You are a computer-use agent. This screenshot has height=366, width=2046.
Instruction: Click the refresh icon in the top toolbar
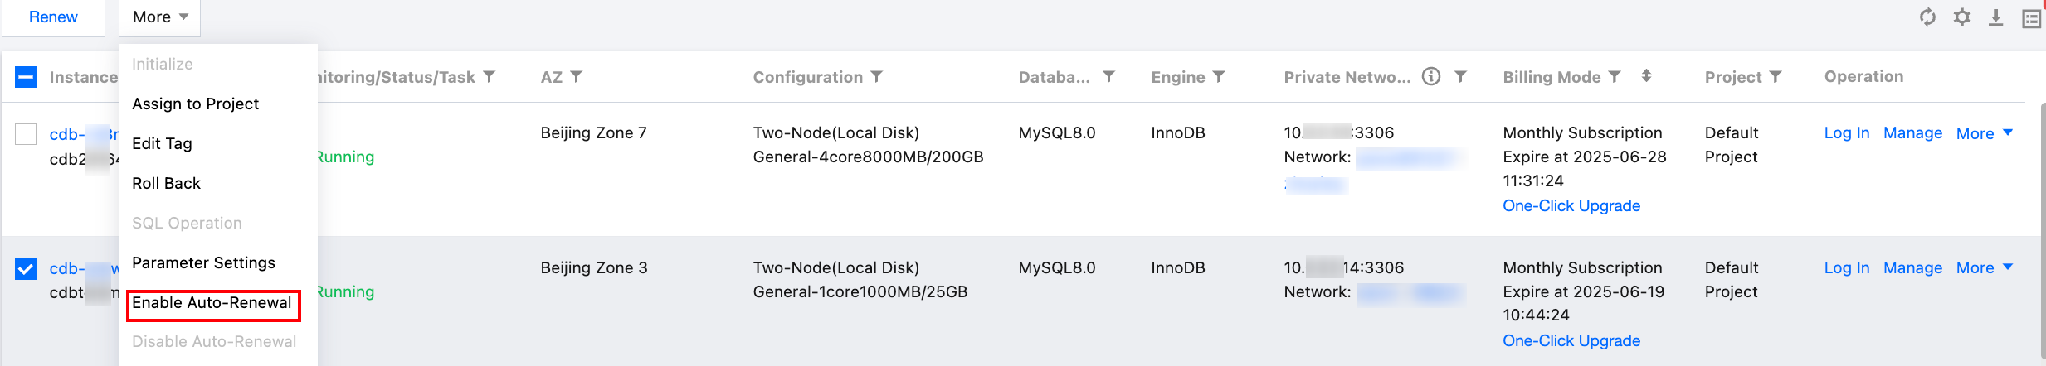[x=1927, y=17]
